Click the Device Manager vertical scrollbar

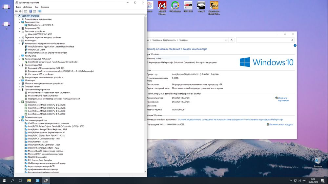(145, 69)
